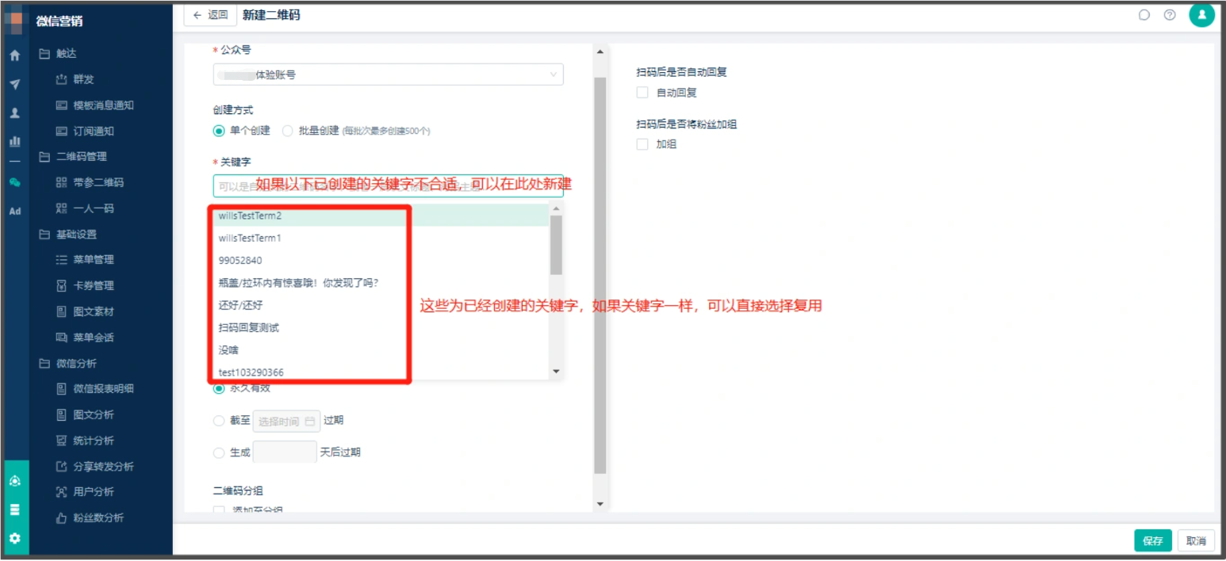Click the calendar icon in 选择时间 field

[x=309, y=422]
